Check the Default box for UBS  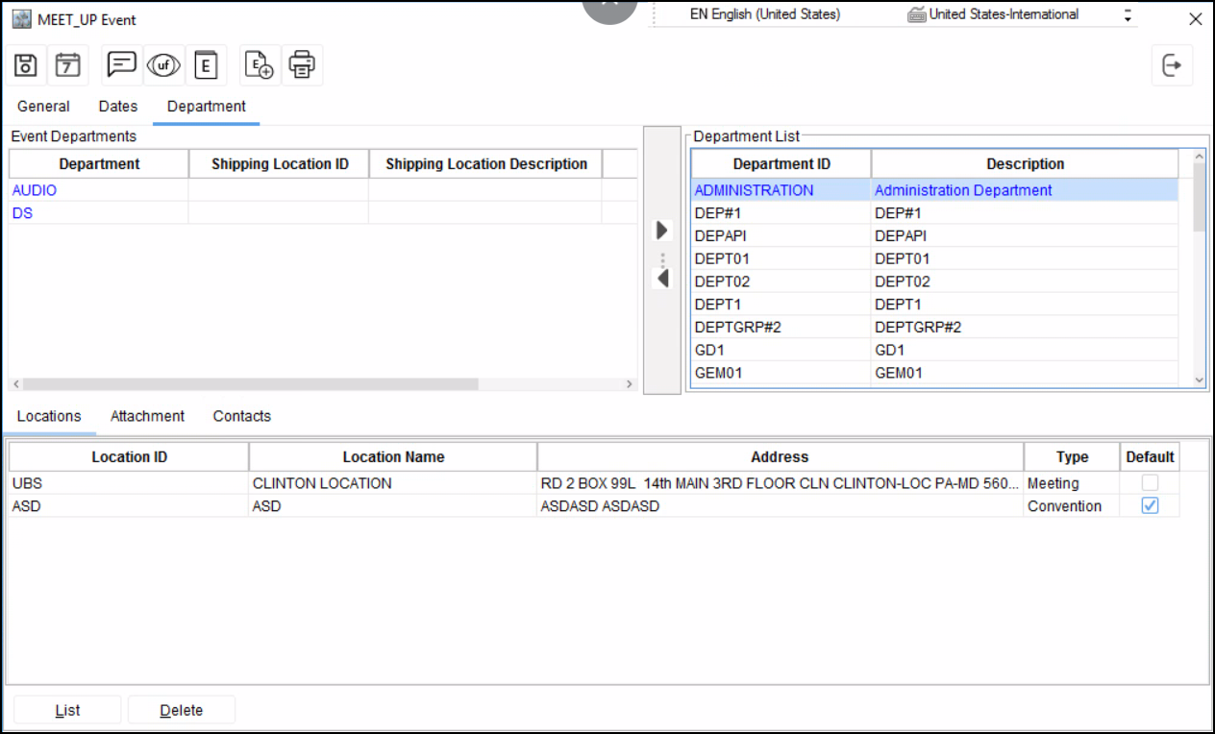click(1150, 483)
